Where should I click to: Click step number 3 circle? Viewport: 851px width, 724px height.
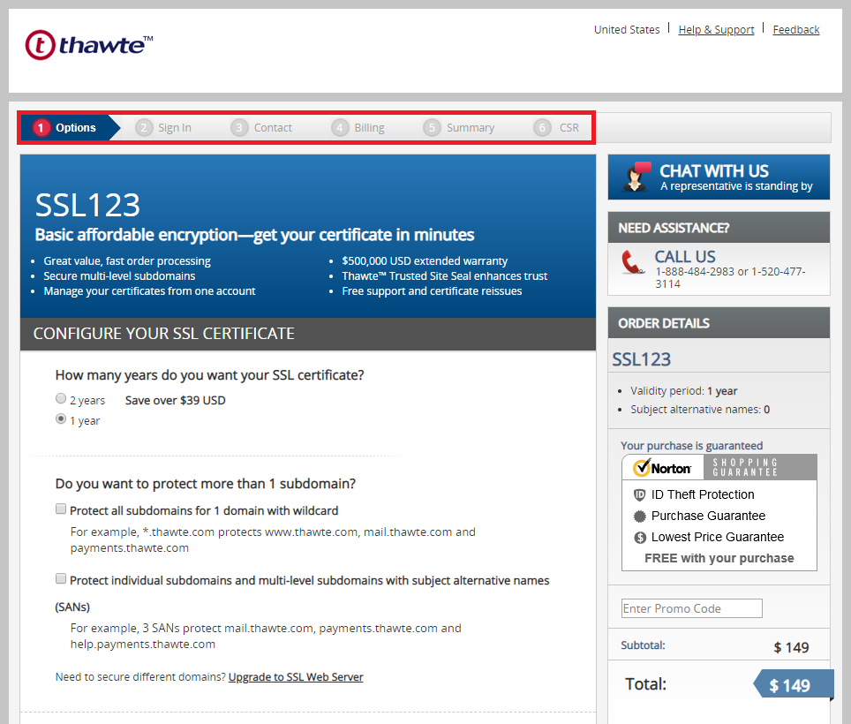pyautogui.click(x=239, y=127)
